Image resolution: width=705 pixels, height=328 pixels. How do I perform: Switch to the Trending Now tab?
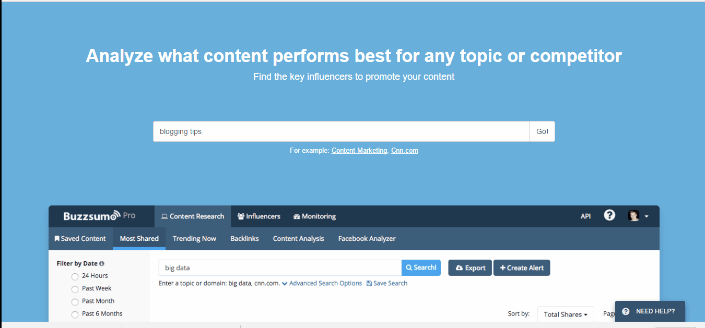(194, 238)
